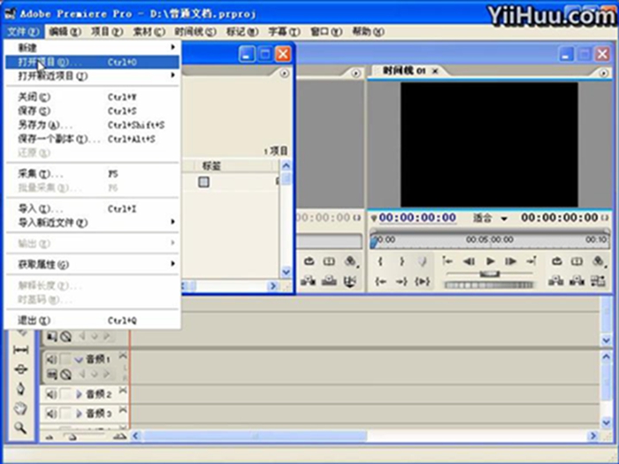Select the Zoom magnifier tool
This screenshot has height=464, width=619.
[x=21, y=429]
